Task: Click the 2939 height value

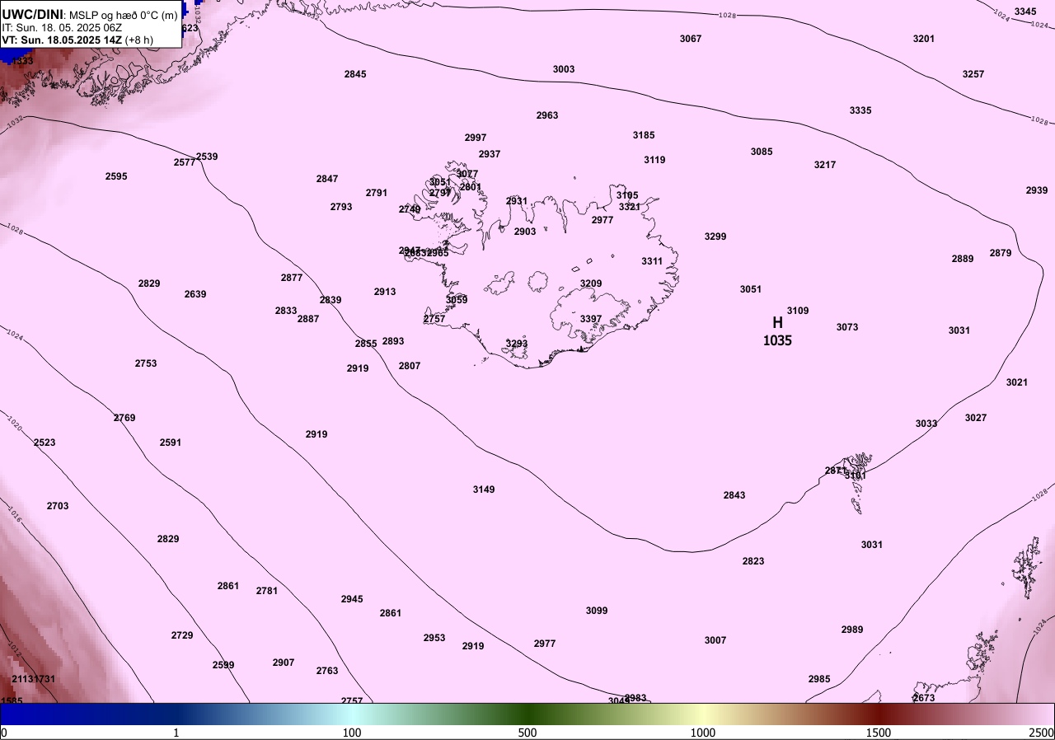Action: tap(1037, 190)
